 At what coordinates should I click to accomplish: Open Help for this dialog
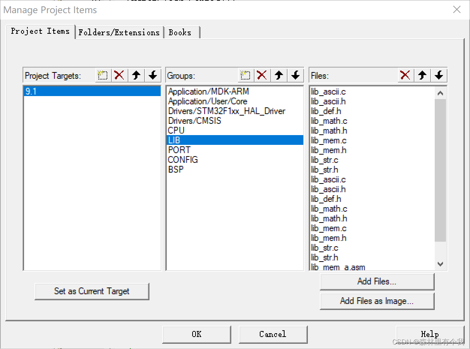[x=430, y=334]
